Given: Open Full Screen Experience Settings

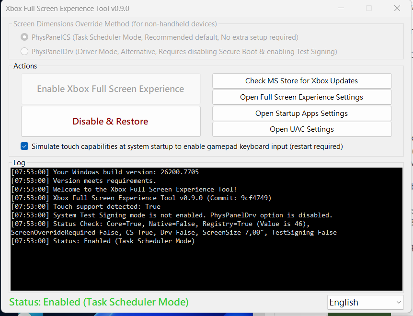Looking at the screenshot, I should pyautogui.click(x=302, y=97).
